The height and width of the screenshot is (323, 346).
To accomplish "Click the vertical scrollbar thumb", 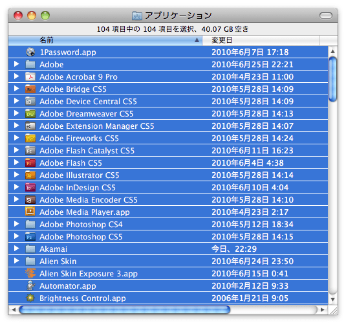I will [333, 79].
